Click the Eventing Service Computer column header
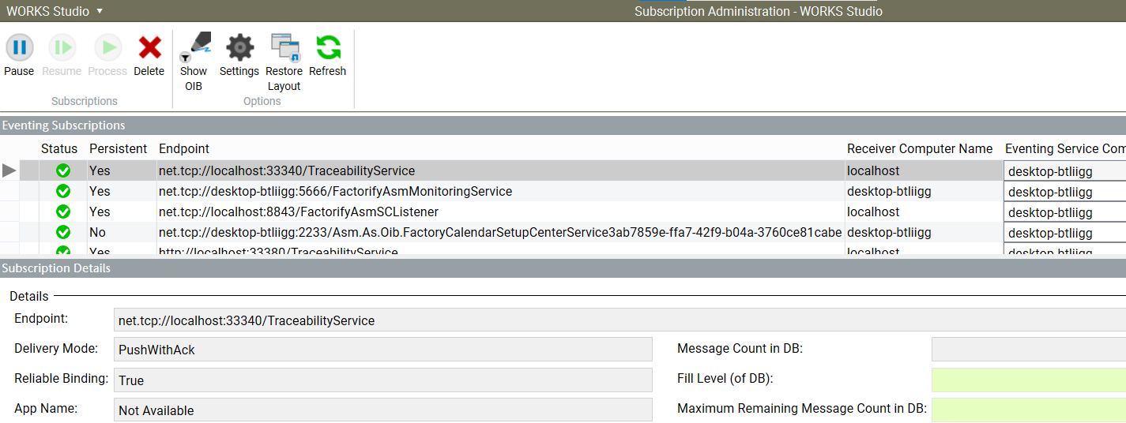Viewport: 1126px width, 423px height. pyautogui.click(x=1065, y=148)
